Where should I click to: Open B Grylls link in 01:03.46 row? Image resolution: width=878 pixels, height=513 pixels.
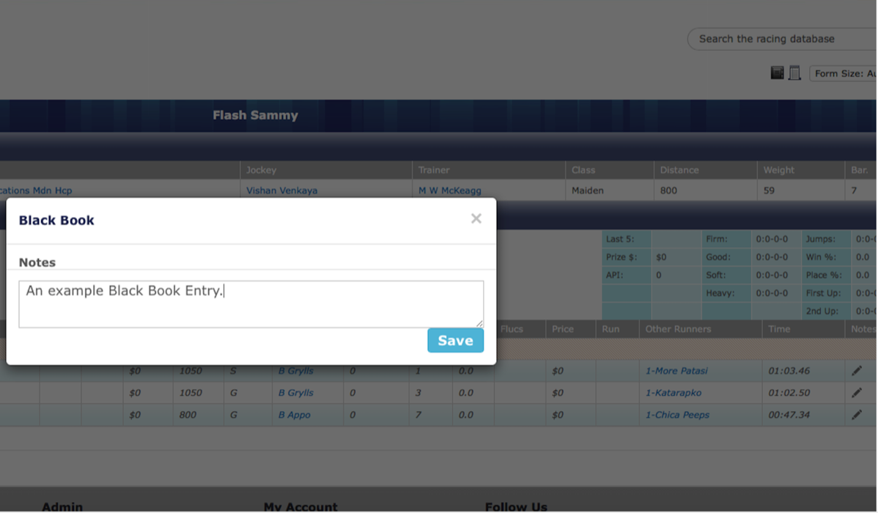click(295, 371)
